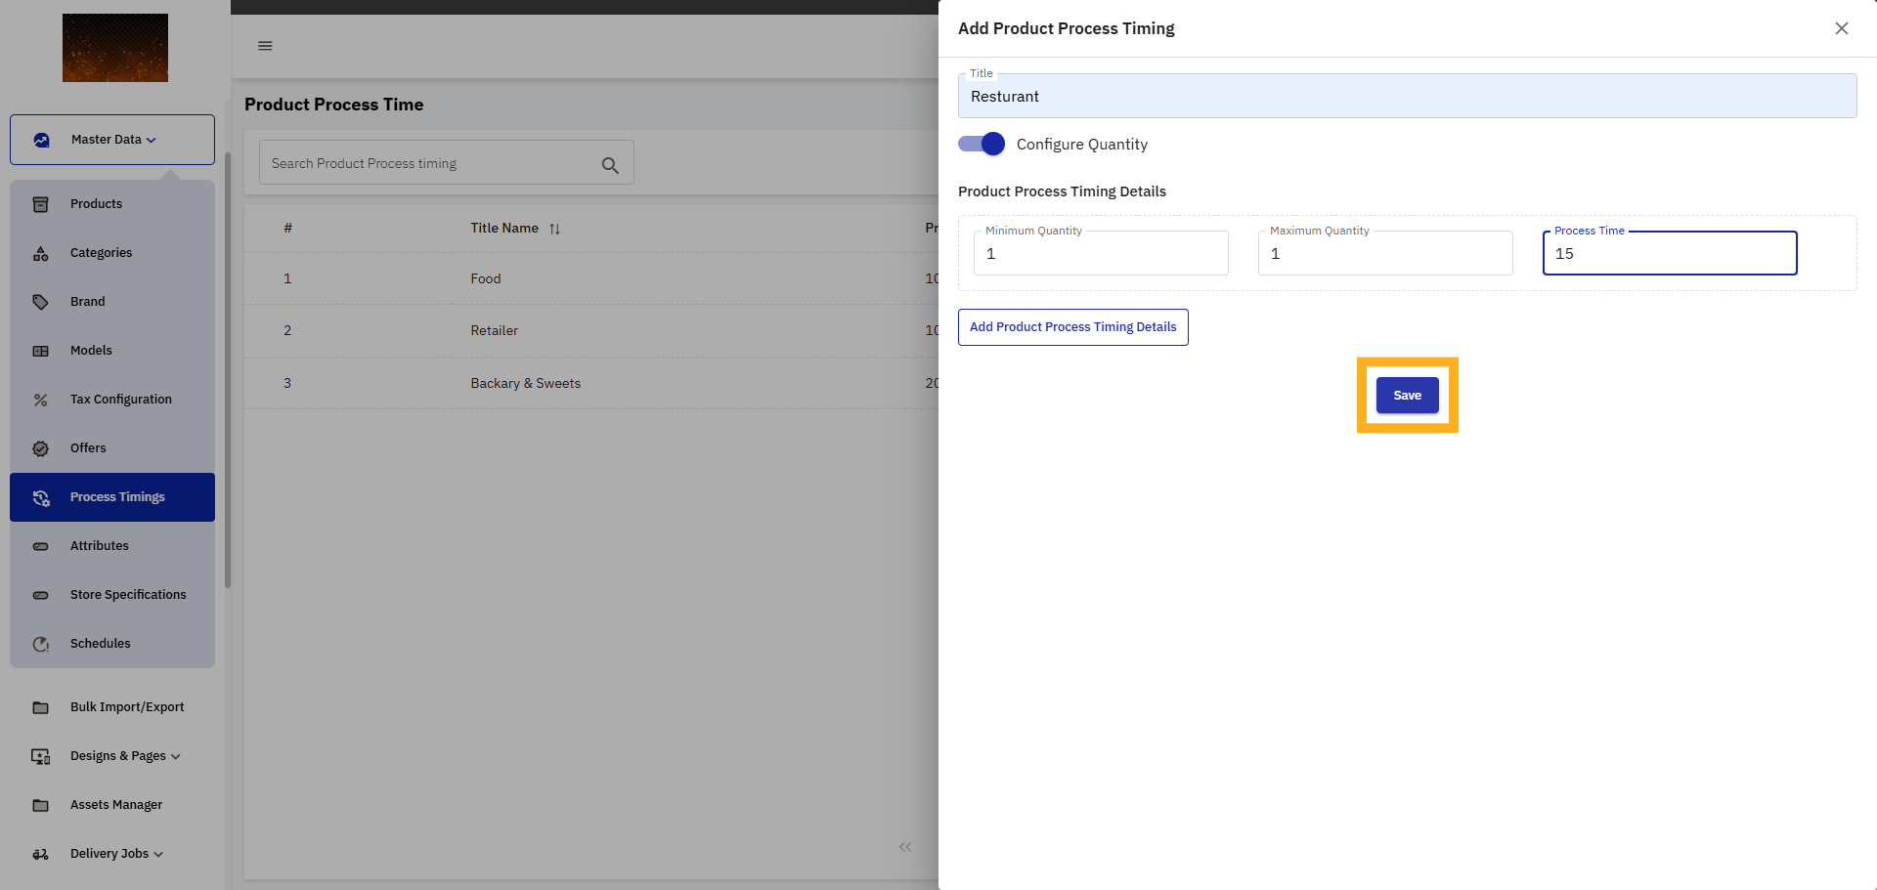1877x890 pixels.
Task: Open Tax Configuration via percent icon
Action: coord(40,400)
